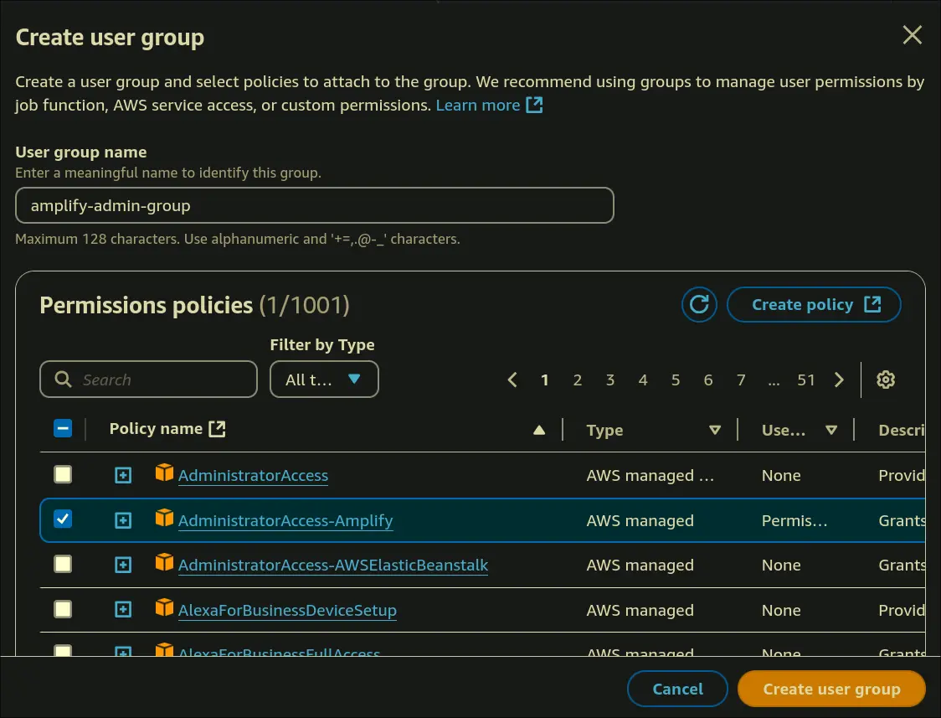Screen dimensions: 941x718
Task: Click the AdministratorAccess policy cube icon
Action: tap(165, 474)
